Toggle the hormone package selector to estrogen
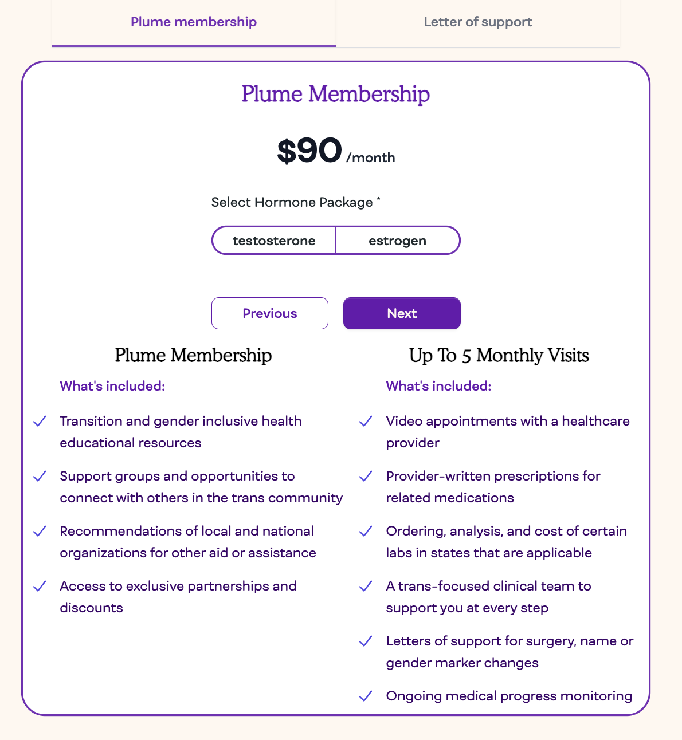This screenshot has width=682, height=740. (x=398, y=241)
